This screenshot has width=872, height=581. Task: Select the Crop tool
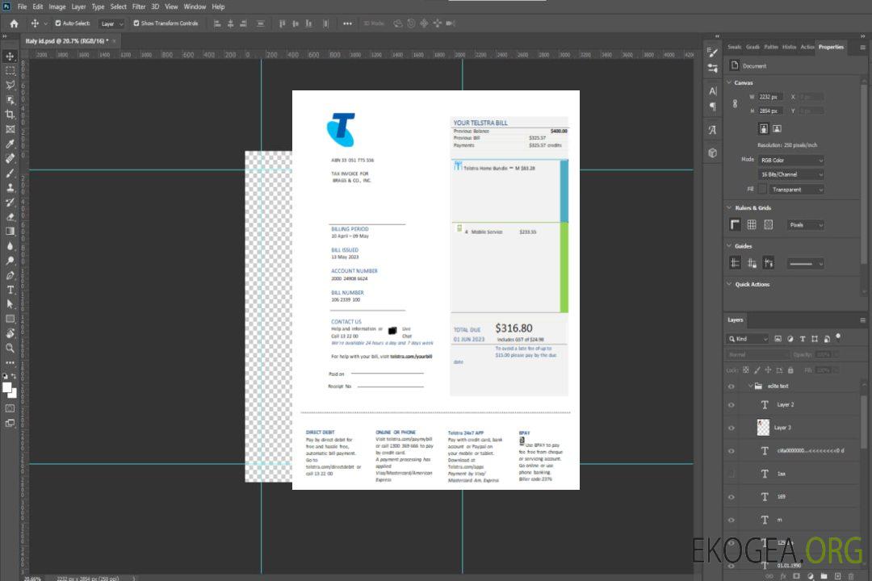(x=10, y=115)
